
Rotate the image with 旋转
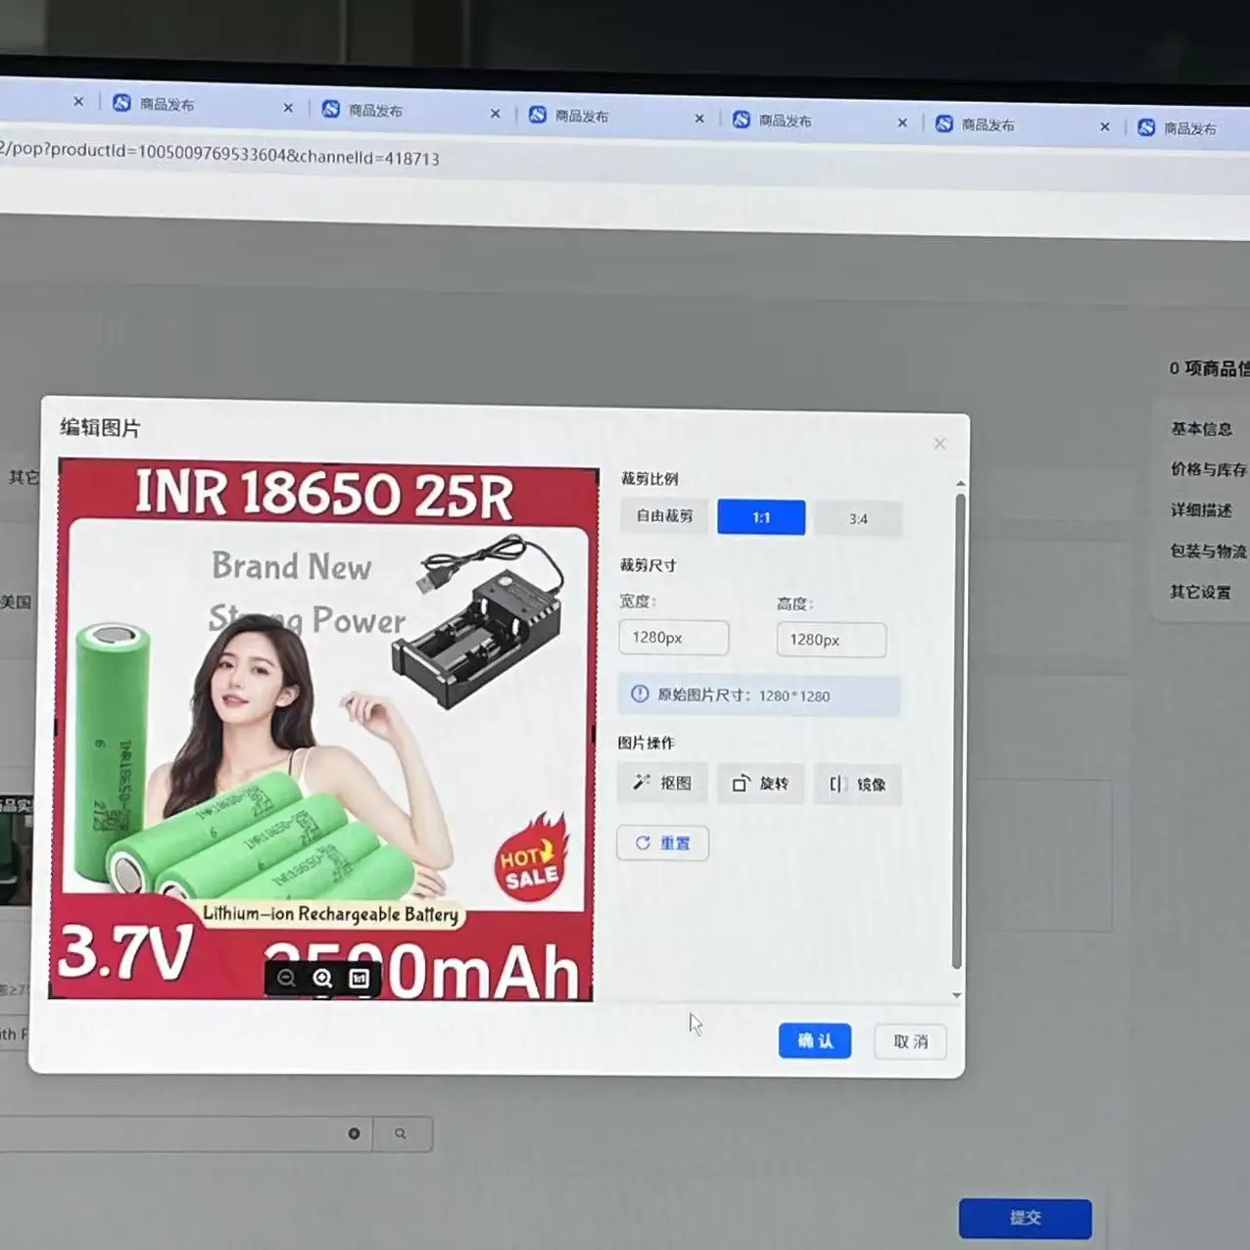tap(760, 784)
